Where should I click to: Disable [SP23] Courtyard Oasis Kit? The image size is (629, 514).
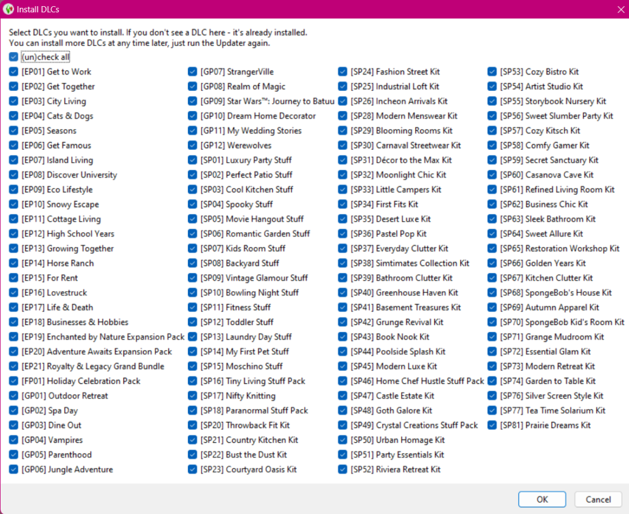tap(192, 470)
